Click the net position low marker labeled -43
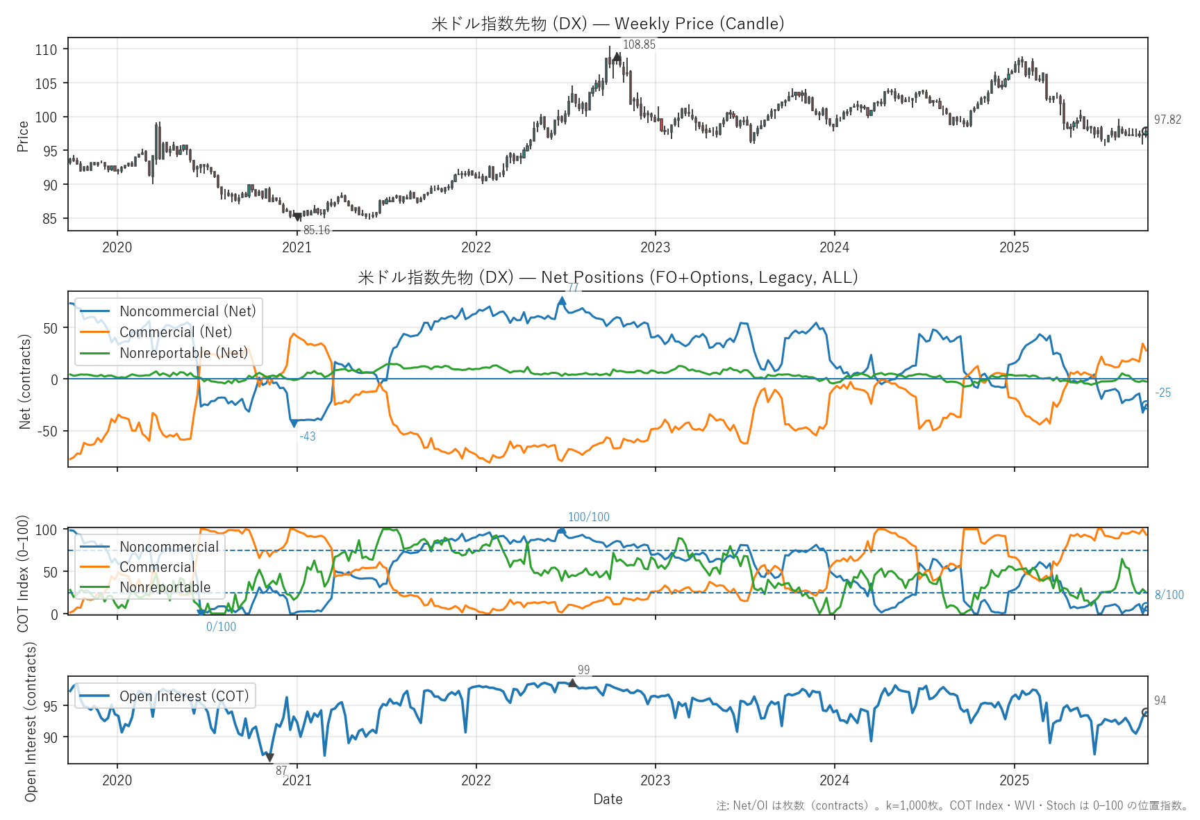 [293, 423]
